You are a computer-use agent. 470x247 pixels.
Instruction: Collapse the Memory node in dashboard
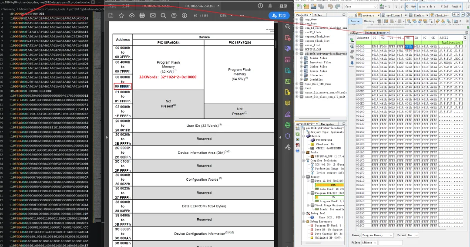tap(304, 177)
